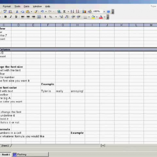Toggle Bold formatting
Viewport: 157px width, 157px height.
coord(6,17)
